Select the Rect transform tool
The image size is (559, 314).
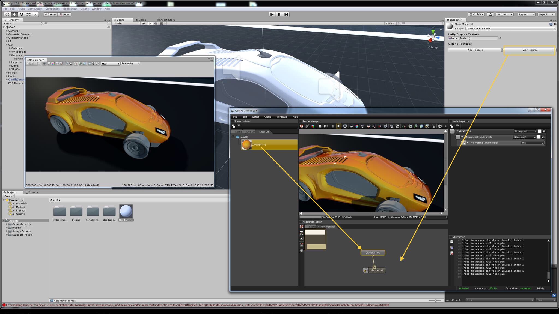[x=35, y=14]
